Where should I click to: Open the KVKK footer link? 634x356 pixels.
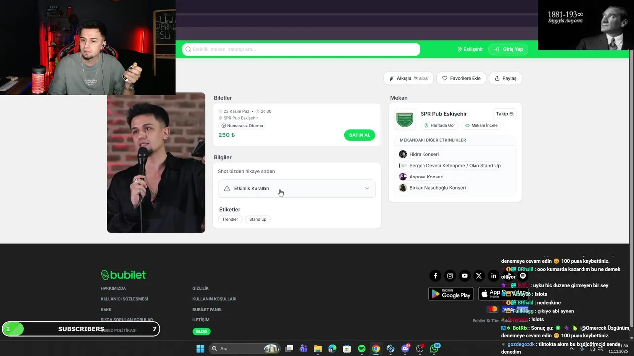click(106, 310)
